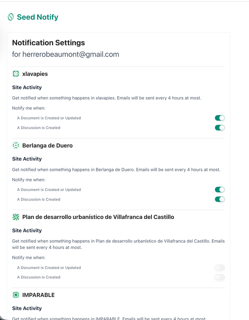Turn off xlavapies discussion created toggle
Image resolution: width=249 pixels, height=320 pixels.
[x=220, y=128]
